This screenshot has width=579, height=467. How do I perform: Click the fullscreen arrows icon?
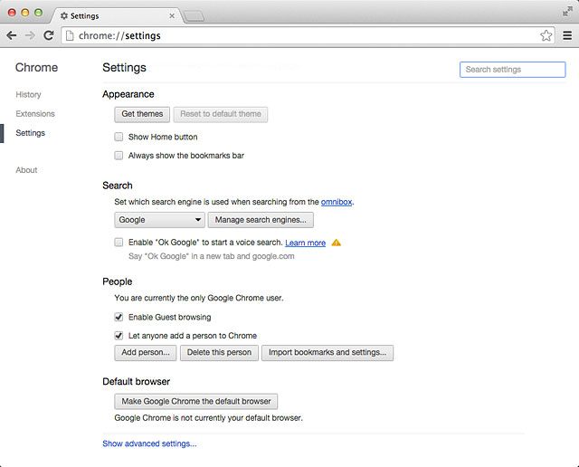[x=567, y=12]
